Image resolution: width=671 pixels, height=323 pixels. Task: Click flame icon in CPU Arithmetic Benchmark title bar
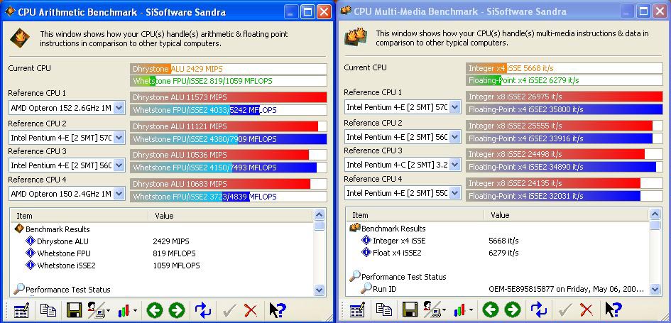10,11
